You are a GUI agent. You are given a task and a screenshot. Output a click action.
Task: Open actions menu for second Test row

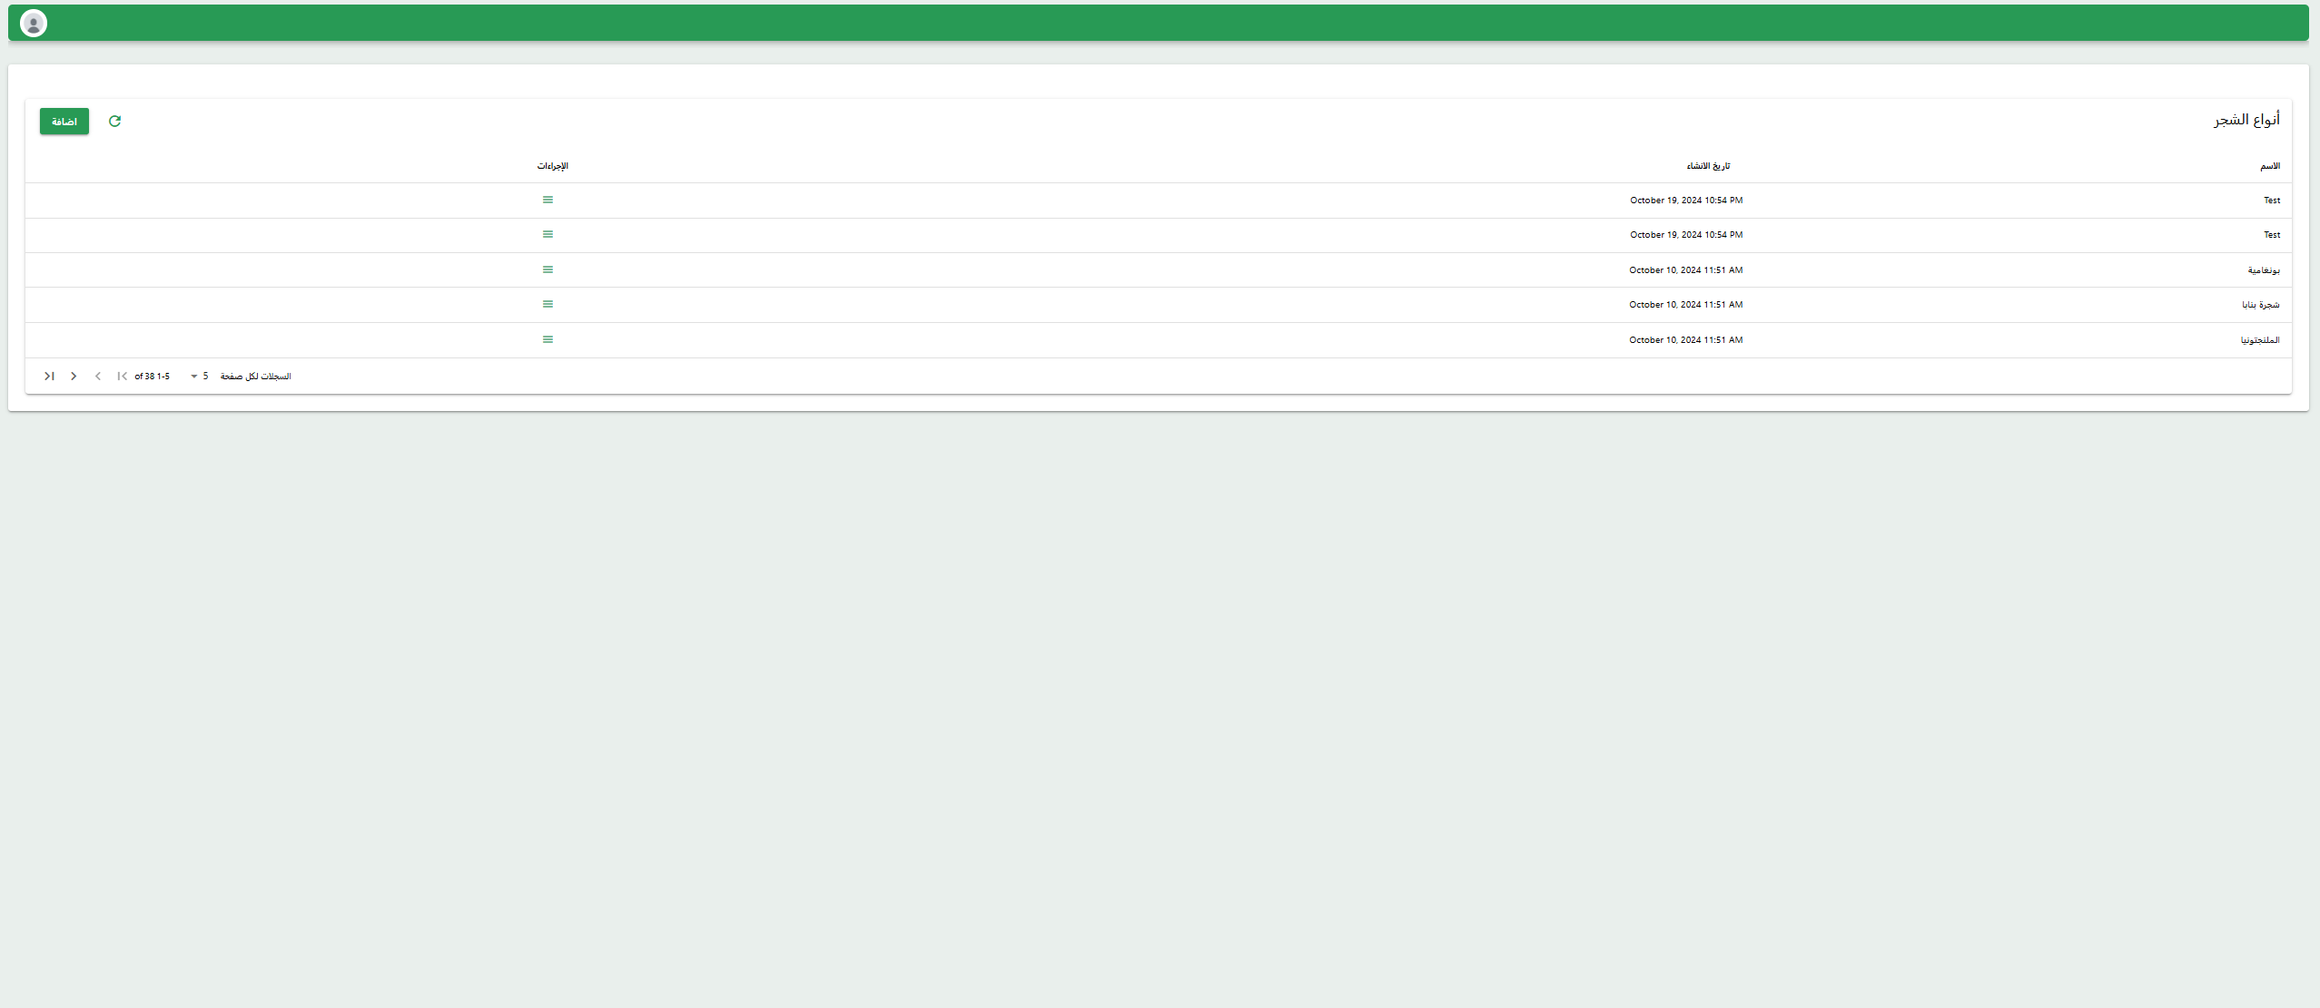coord(548,234)
